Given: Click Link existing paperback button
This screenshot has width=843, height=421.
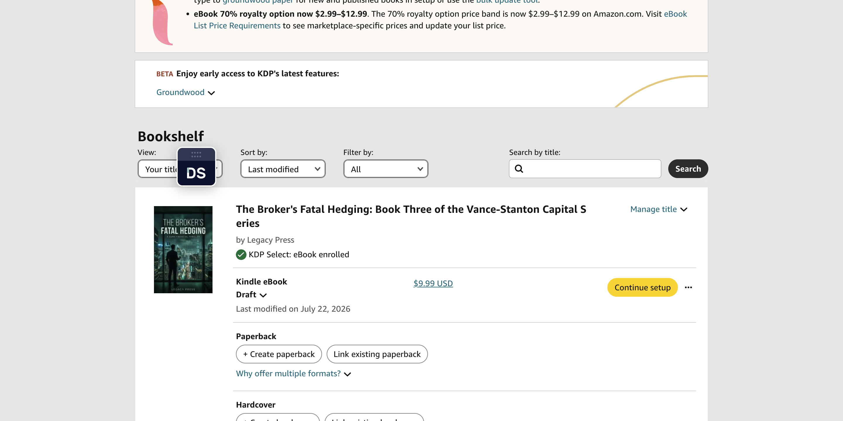Looking at the screenshot, I should pyautogui.click(x=377, y=354).
